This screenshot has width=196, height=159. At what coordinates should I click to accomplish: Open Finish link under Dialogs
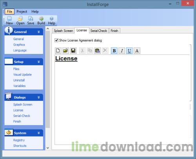[x=17, y=121]
